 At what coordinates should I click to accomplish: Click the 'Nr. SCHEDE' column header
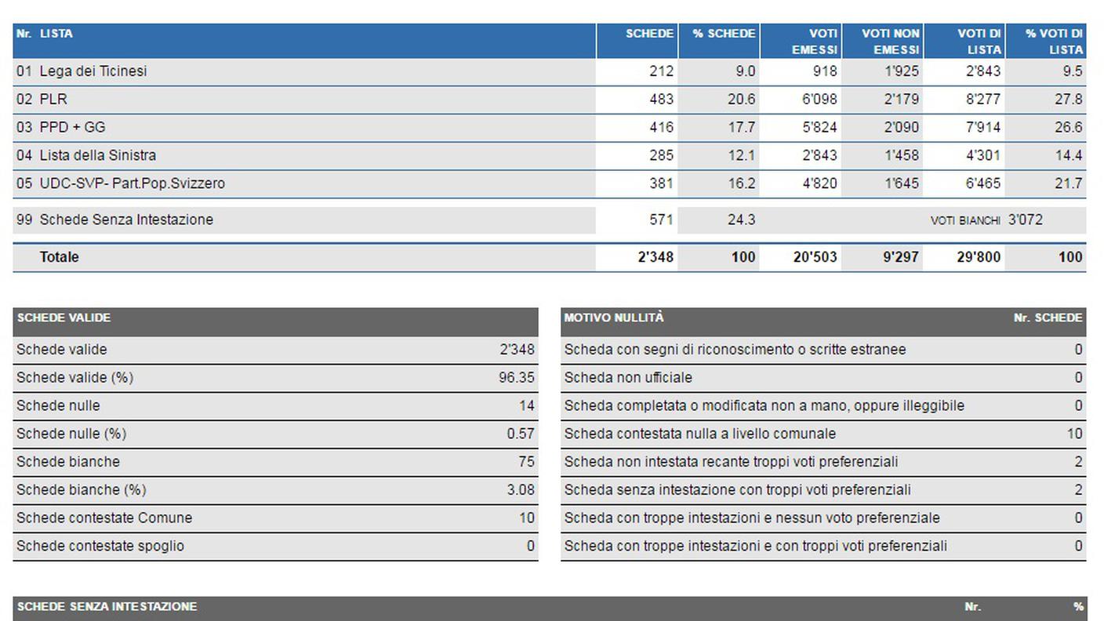point(1048,318)
